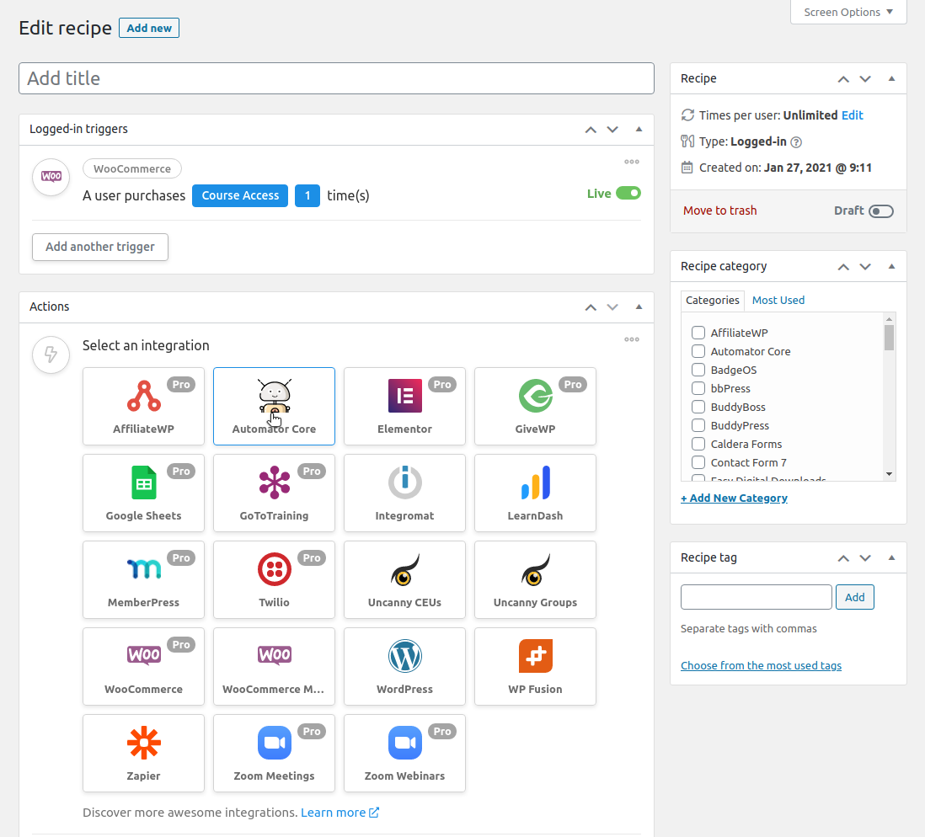The width and height of the screenshot is (925, 837).
Task: Switch to the Categories tab
Action: [713, 301]
